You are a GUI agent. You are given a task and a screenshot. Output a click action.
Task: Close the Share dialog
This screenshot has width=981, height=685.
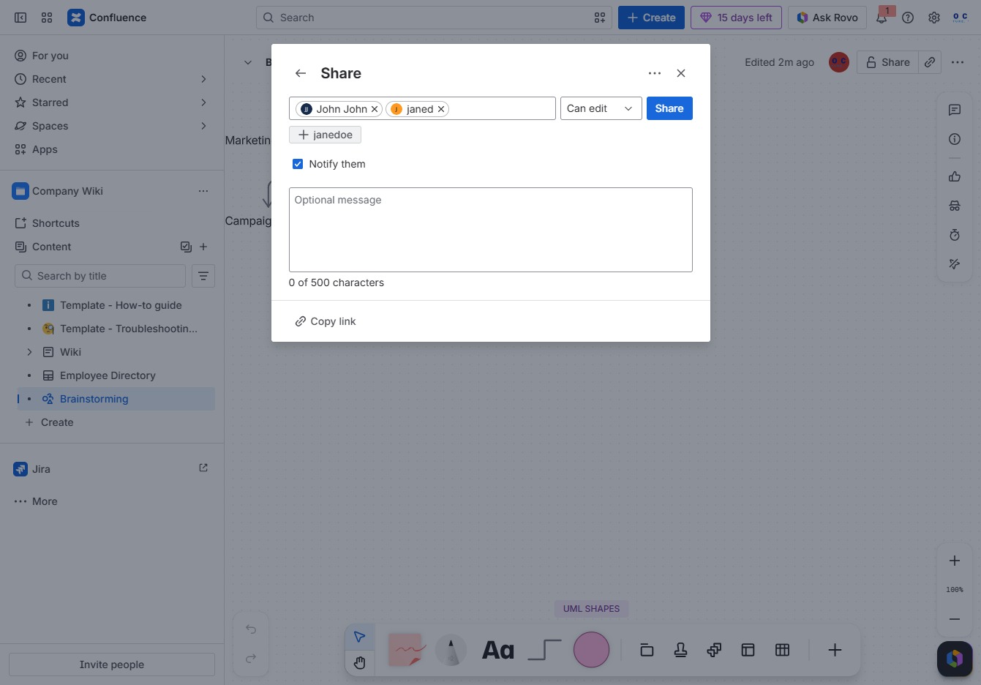tap(681, 73)
